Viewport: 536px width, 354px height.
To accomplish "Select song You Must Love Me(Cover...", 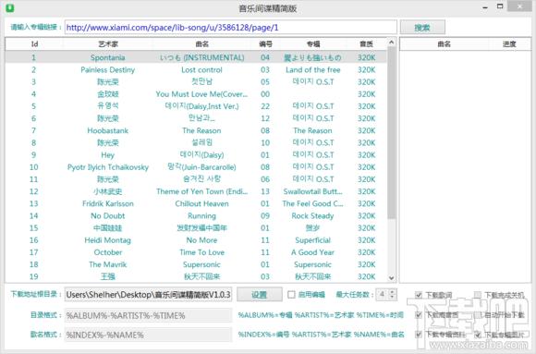I will click(201, 94).
